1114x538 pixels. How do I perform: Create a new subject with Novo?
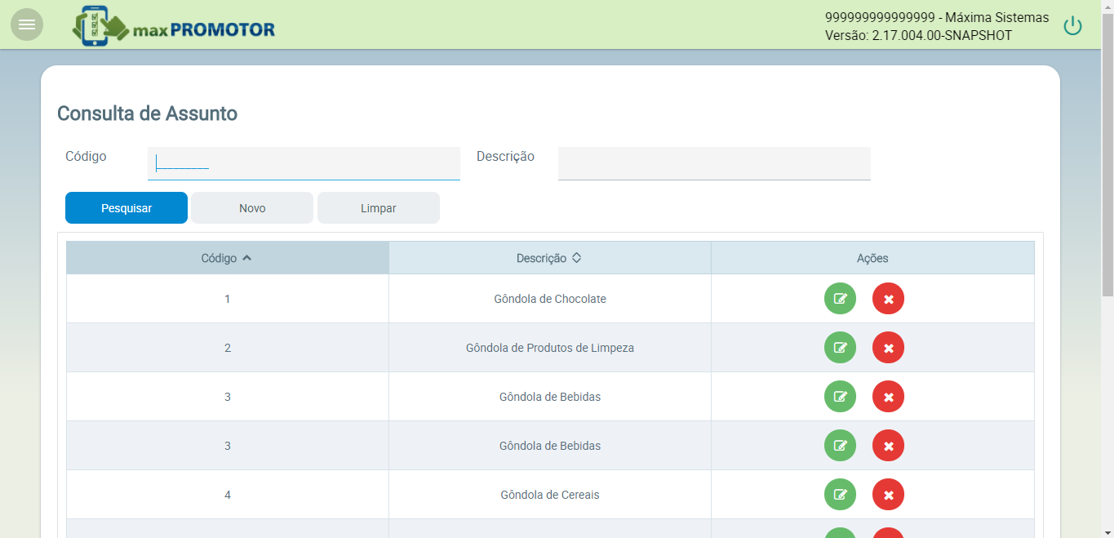click(252, 208)
